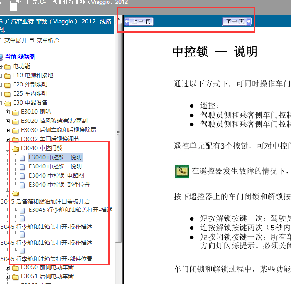Click 菜单展开 to expand all menus
Screen dimensions: 291x284
[16, 40]
